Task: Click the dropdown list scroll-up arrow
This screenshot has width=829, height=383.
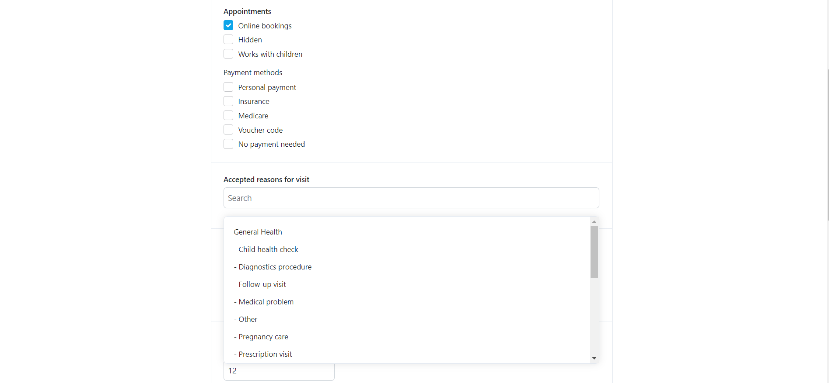Action: click(594, 222)
